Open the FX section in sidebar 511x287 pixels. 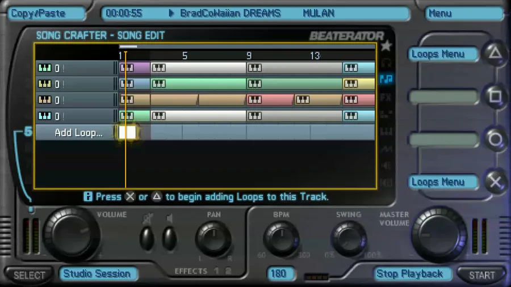pos(386,97)
